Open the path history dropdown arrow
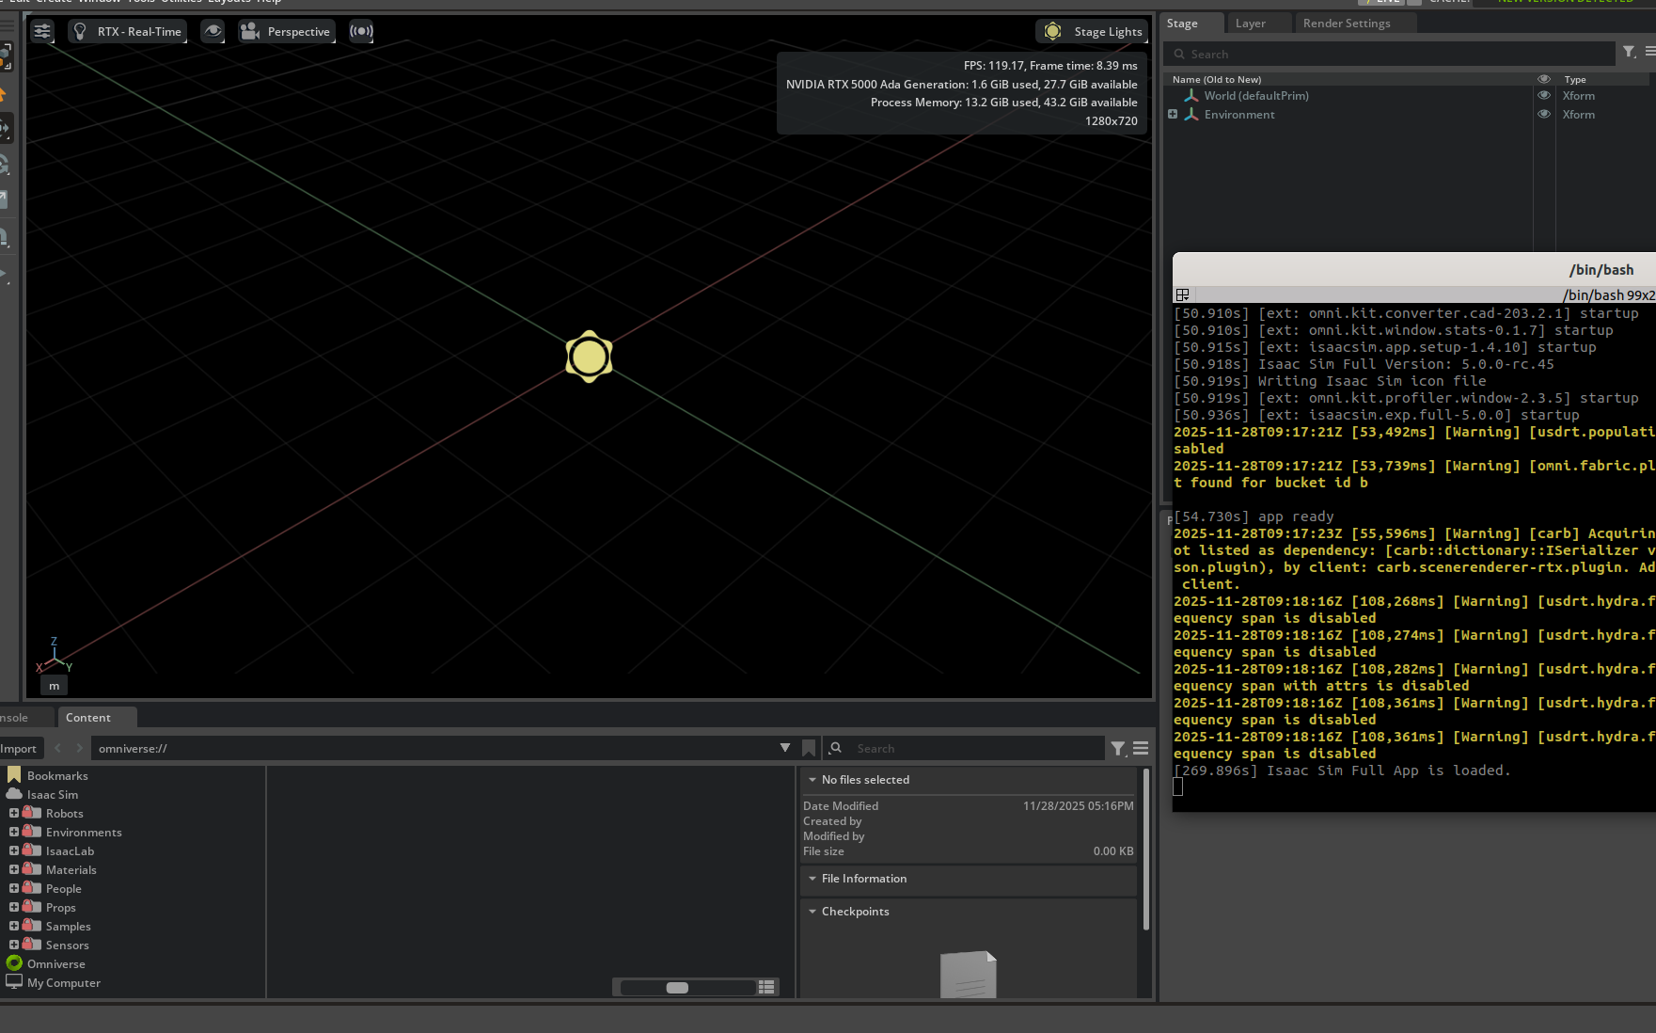 coord(785,748)
